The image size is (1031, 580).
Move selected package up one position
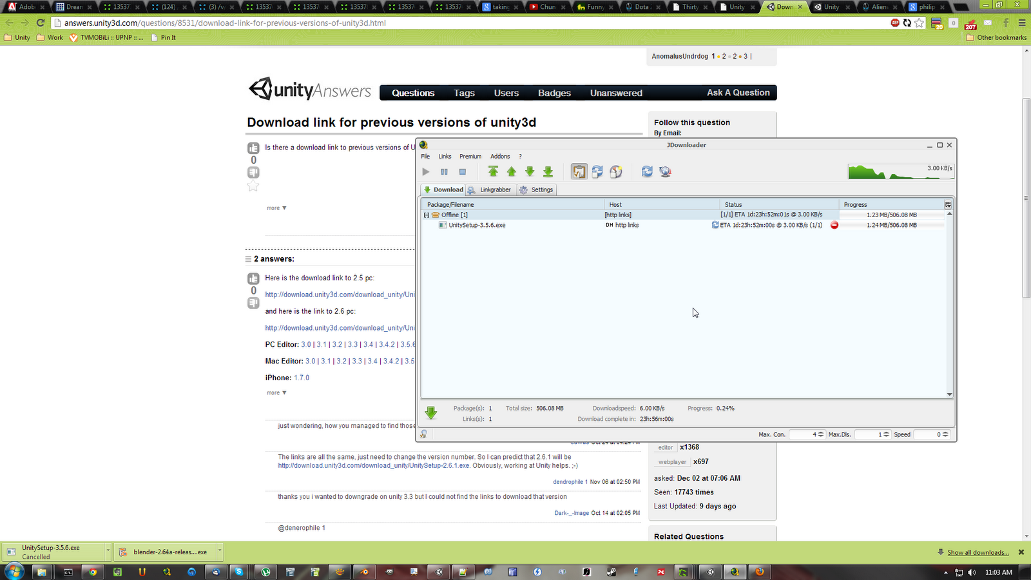[512, 171]
